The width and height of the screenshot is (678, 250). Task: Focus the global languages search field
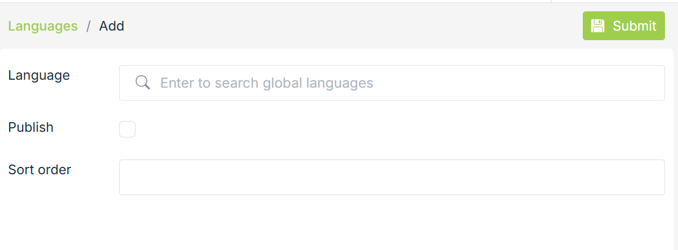391,83
